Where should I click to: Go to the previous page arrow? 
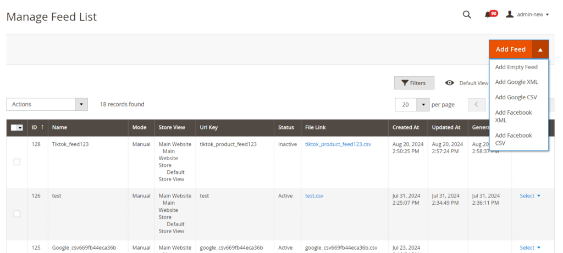click(476, 104)
